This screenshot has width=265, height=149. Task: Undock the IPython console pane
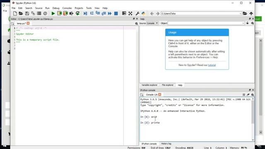click(250, 90)
